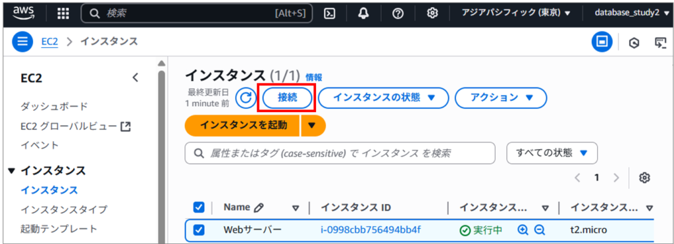Image resolution: width=674 pixels, height=244 pixels.
Task: Toggle the select-all instances checkbox in header
Action: coord(199,208)
